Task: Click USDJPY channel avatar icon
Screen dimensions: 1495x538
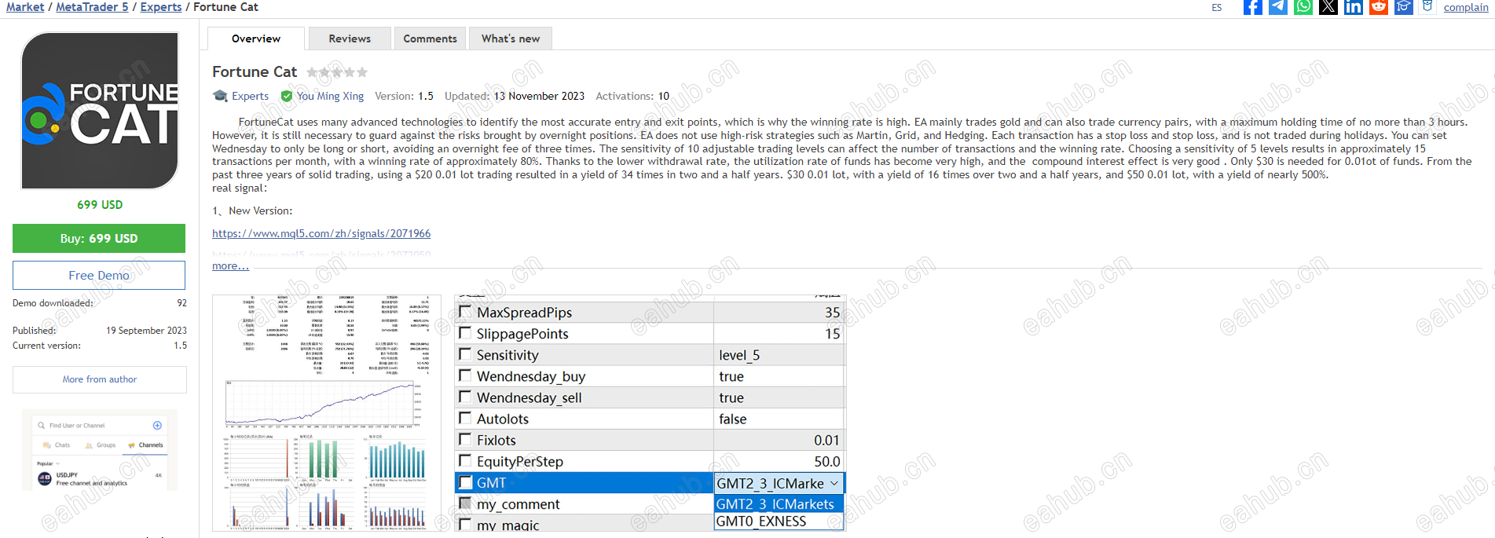Action: coord(45,478)
